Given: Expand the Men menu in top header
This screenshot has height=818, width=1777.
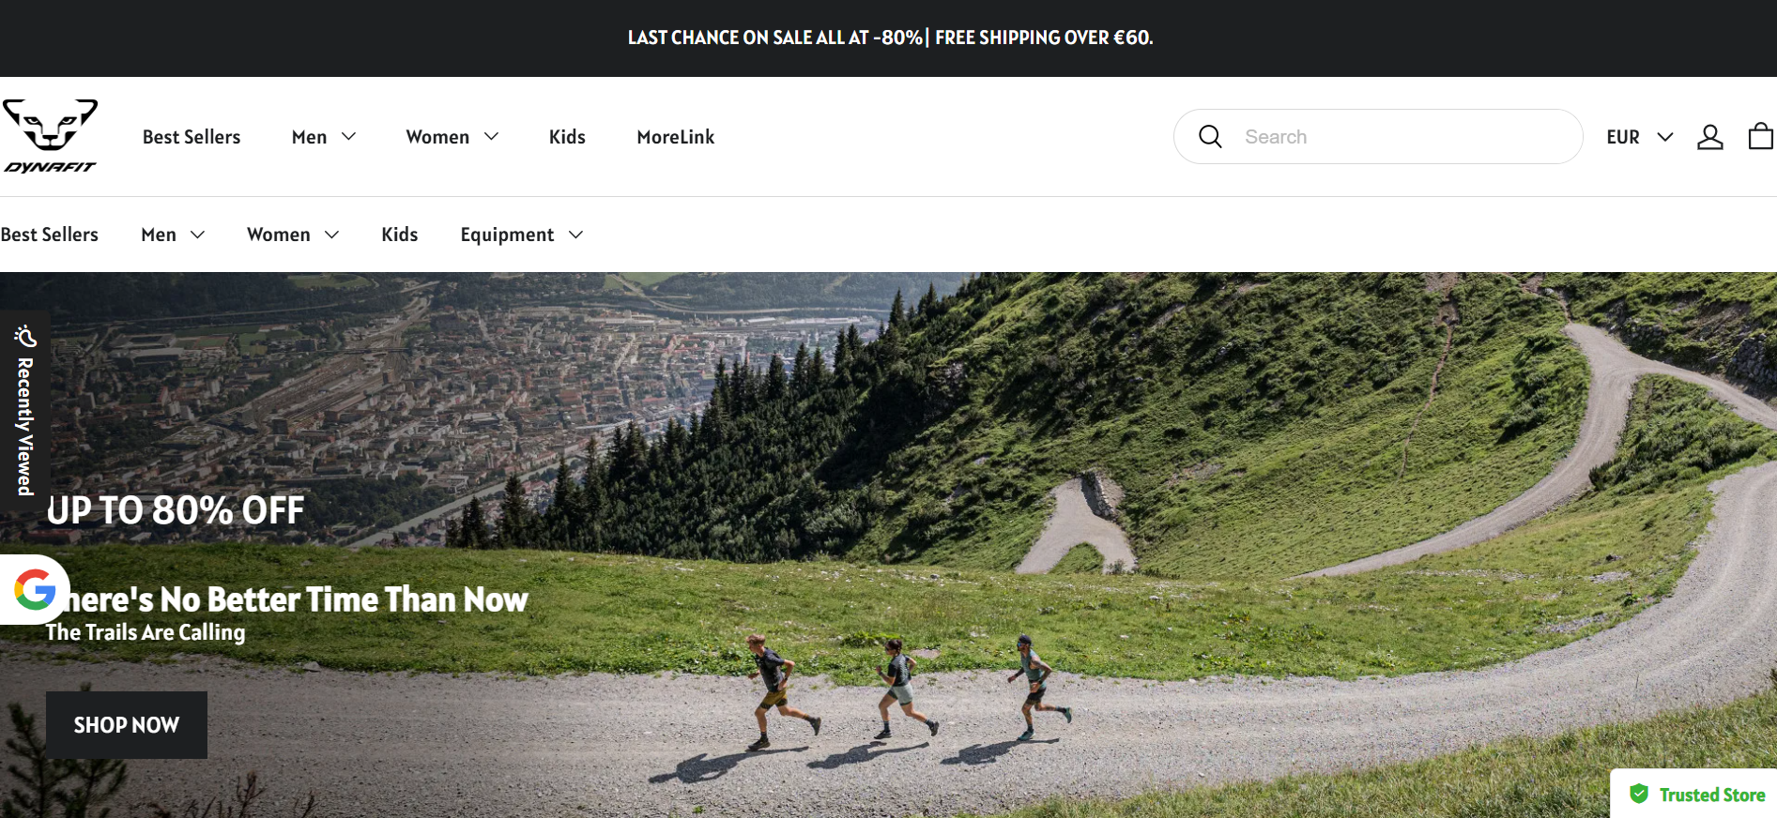Looking at the screenshot, I should tap(324, 137).
